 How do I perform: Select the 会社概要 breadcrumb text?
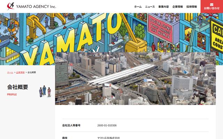32,72
